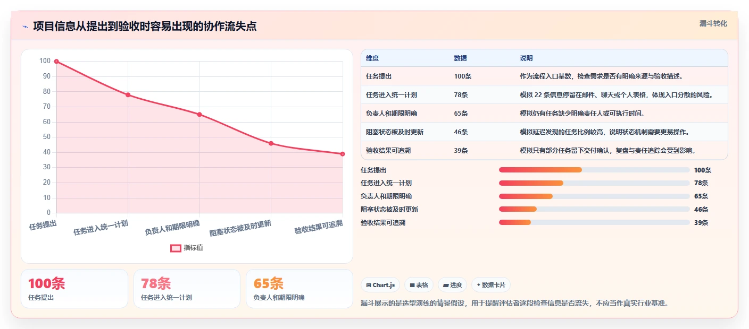Click the 阻塞状态被及时更新 x-axis label on the chart
The height and width of the screenshot is (329, 749).
(240, 228)
